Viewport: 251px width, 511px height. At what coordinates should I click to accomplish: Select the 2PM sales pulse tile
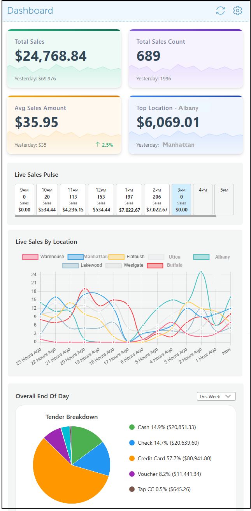tap(157, 199)
